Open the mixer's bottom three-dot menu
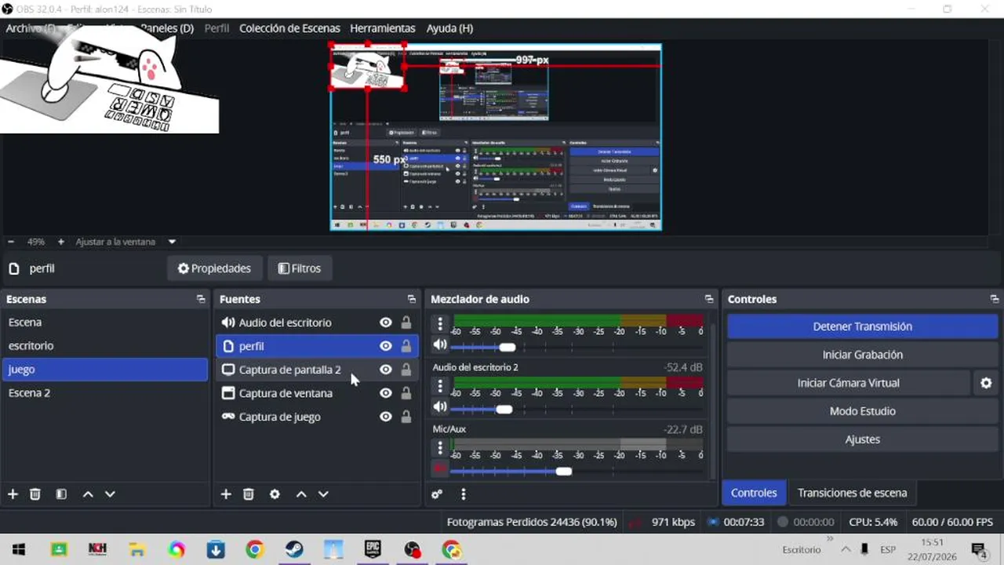This screenshot has width=1004, height=565. 464,494
